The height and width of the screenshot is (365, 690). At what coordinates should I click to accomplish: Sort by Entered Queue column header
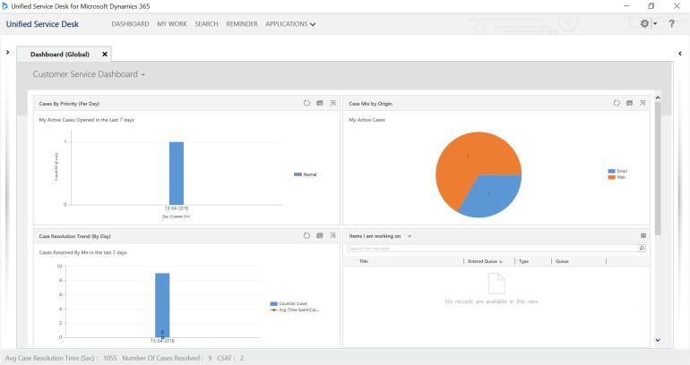485,261
